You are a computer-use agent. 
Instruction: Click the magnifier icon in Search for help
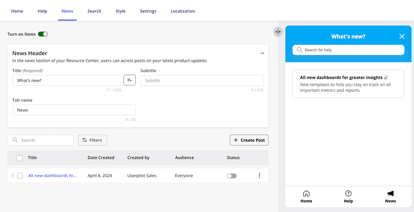click(300, 50)
